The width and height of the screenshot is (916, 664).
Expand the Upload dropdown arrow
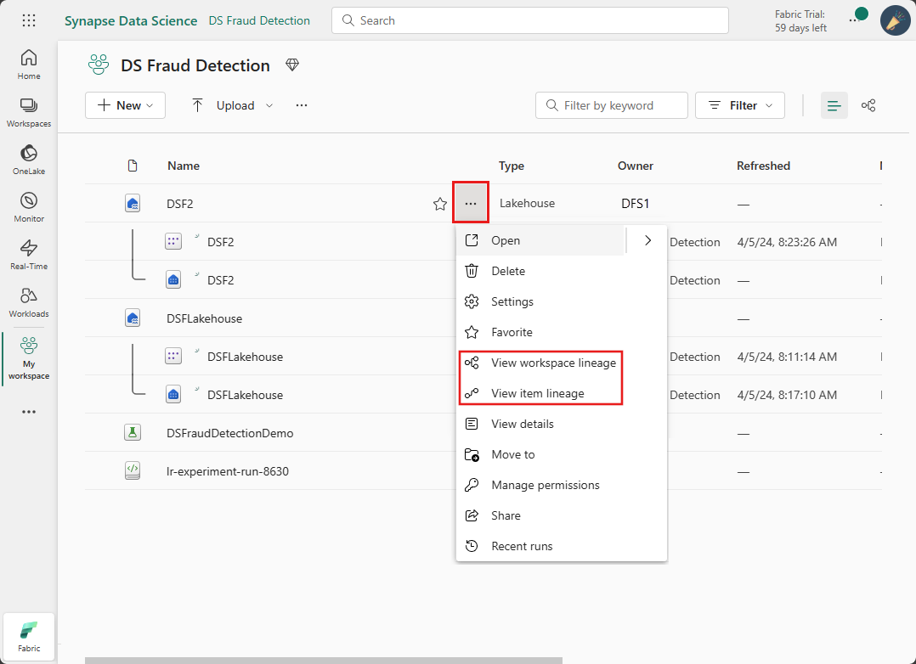tap(269, 105)
